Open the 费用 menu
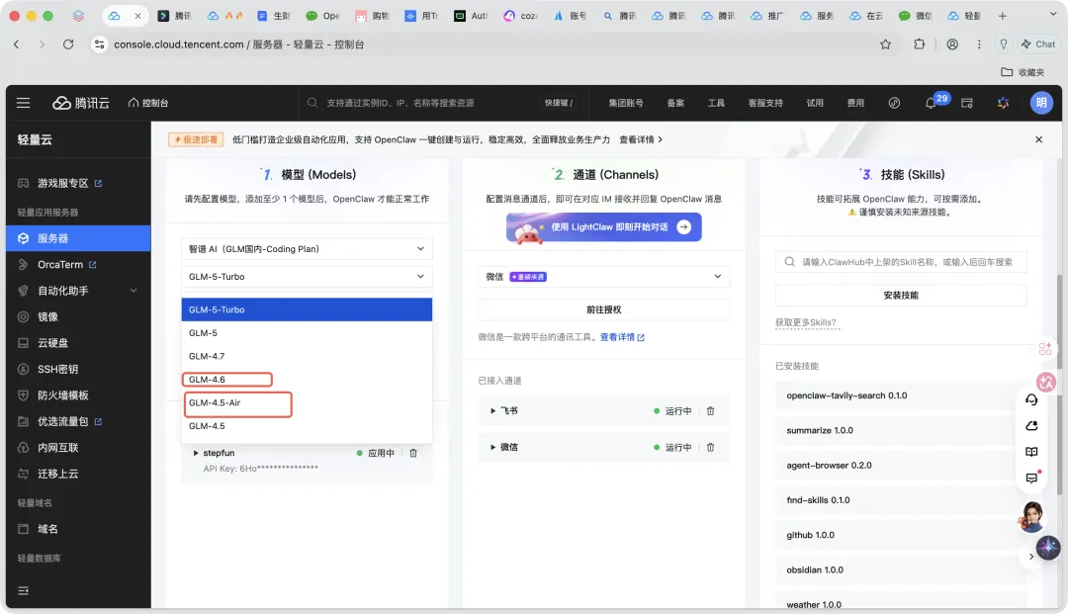1068x614 pixels. [x=855, y=103]
